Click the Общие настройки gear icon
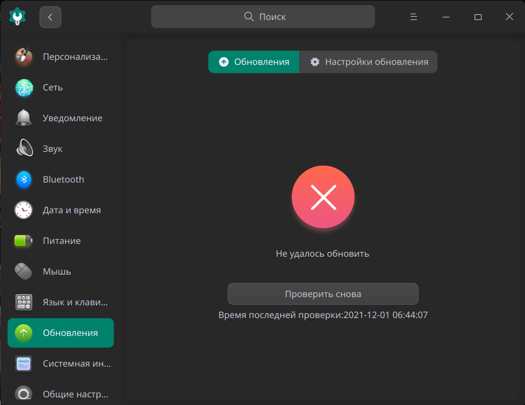 (x=23, y=394)
